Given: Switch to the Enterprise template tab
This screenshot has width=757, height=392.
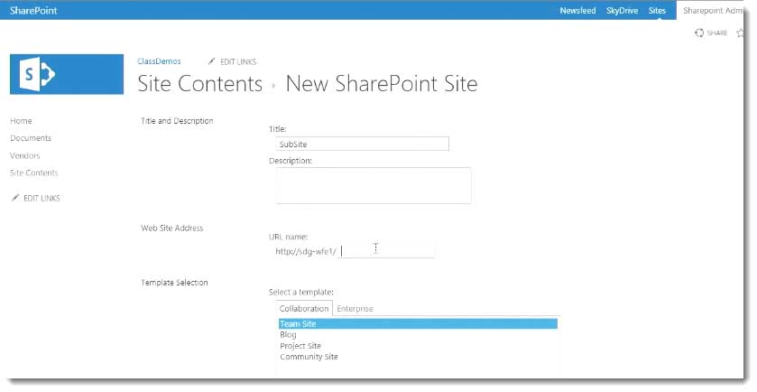Looking at the screenshot, I should 355,308.
